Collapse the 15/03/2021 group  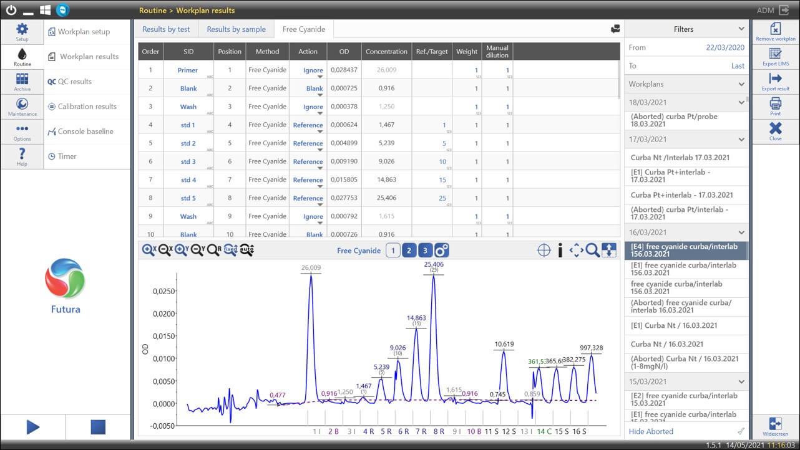point(741,381)
